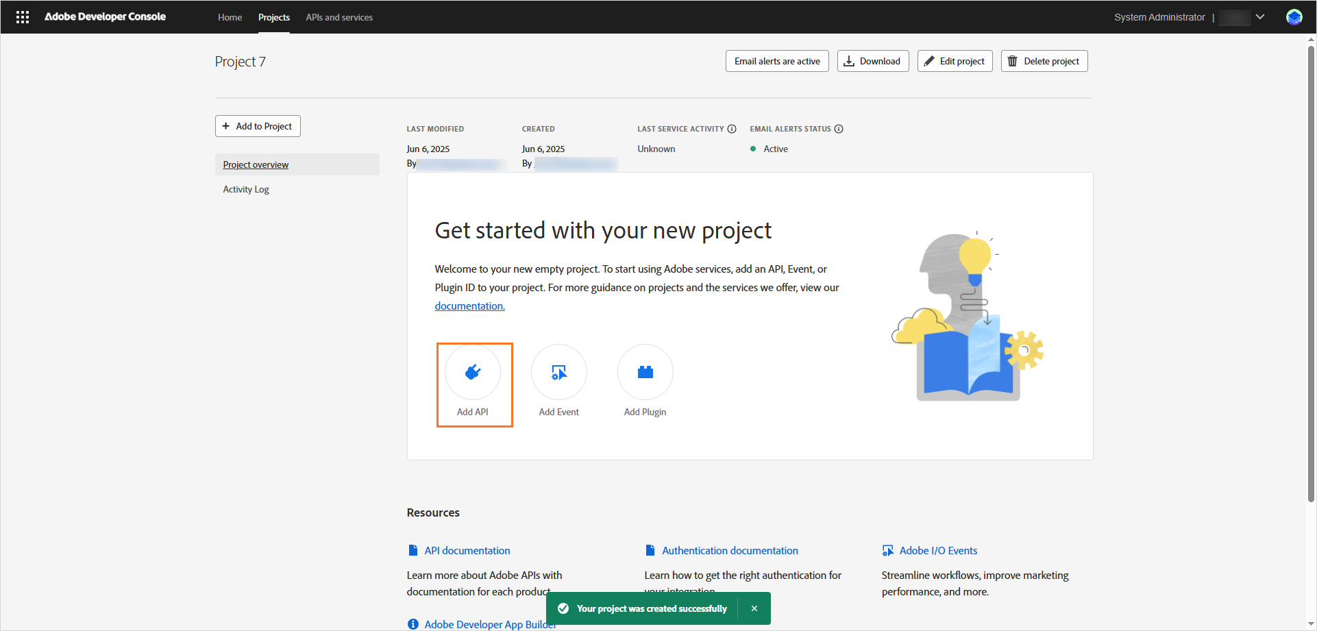
Task: Open the app switcher grid icon
Action: pyautogui.click(x=23, y=17)
